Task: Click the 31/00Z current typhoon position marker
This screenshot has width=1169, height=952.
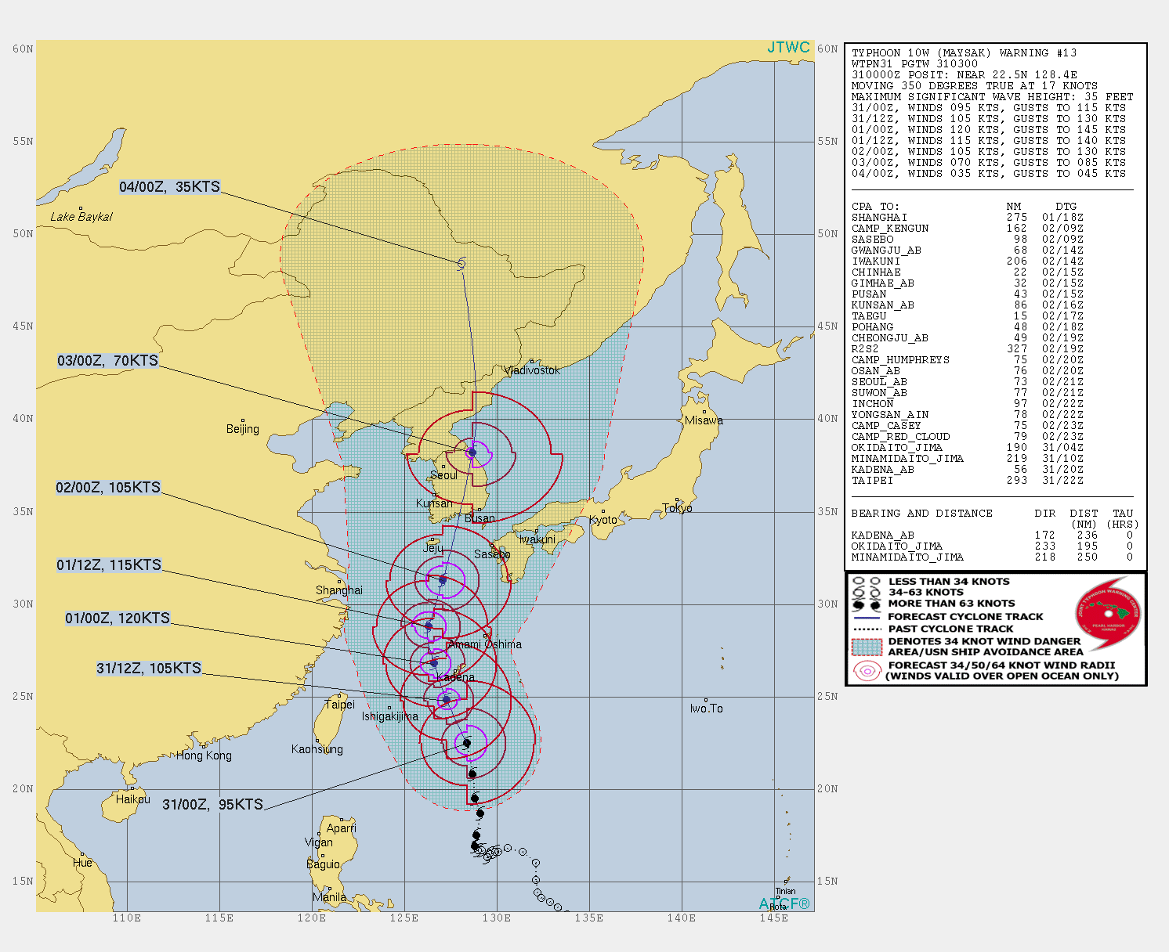Action: [x=467, y=743]
